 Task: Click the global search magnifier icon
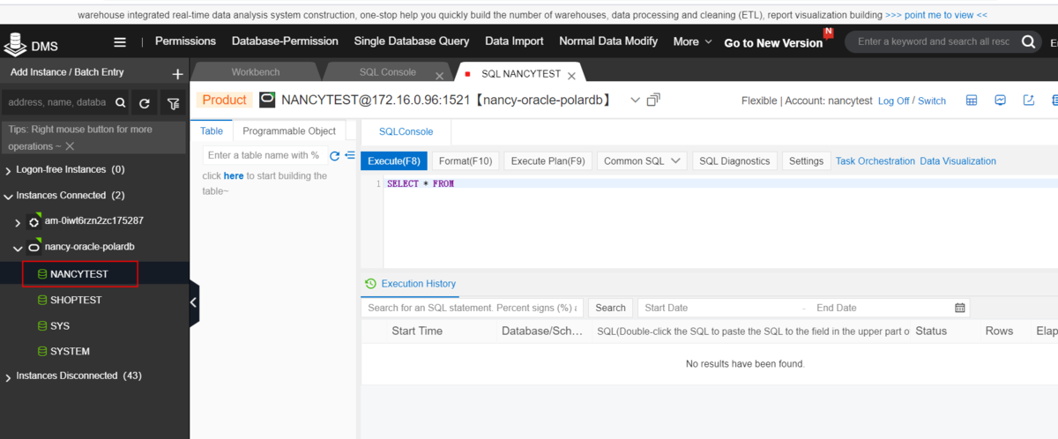[x=1028, y=41]
